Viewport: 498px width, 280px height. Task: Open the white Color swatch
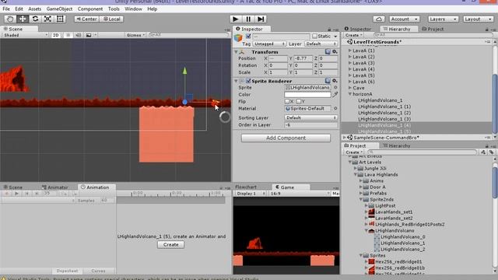pyautogui.click(x=307, y=94)
